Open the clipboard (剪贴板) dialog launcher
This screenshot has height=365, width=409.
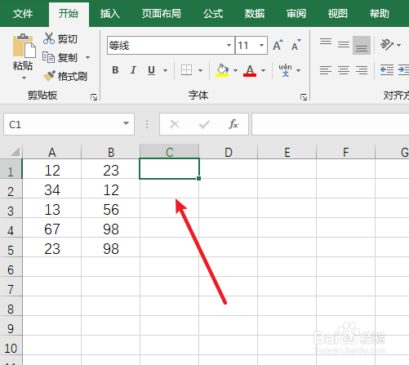94,97
